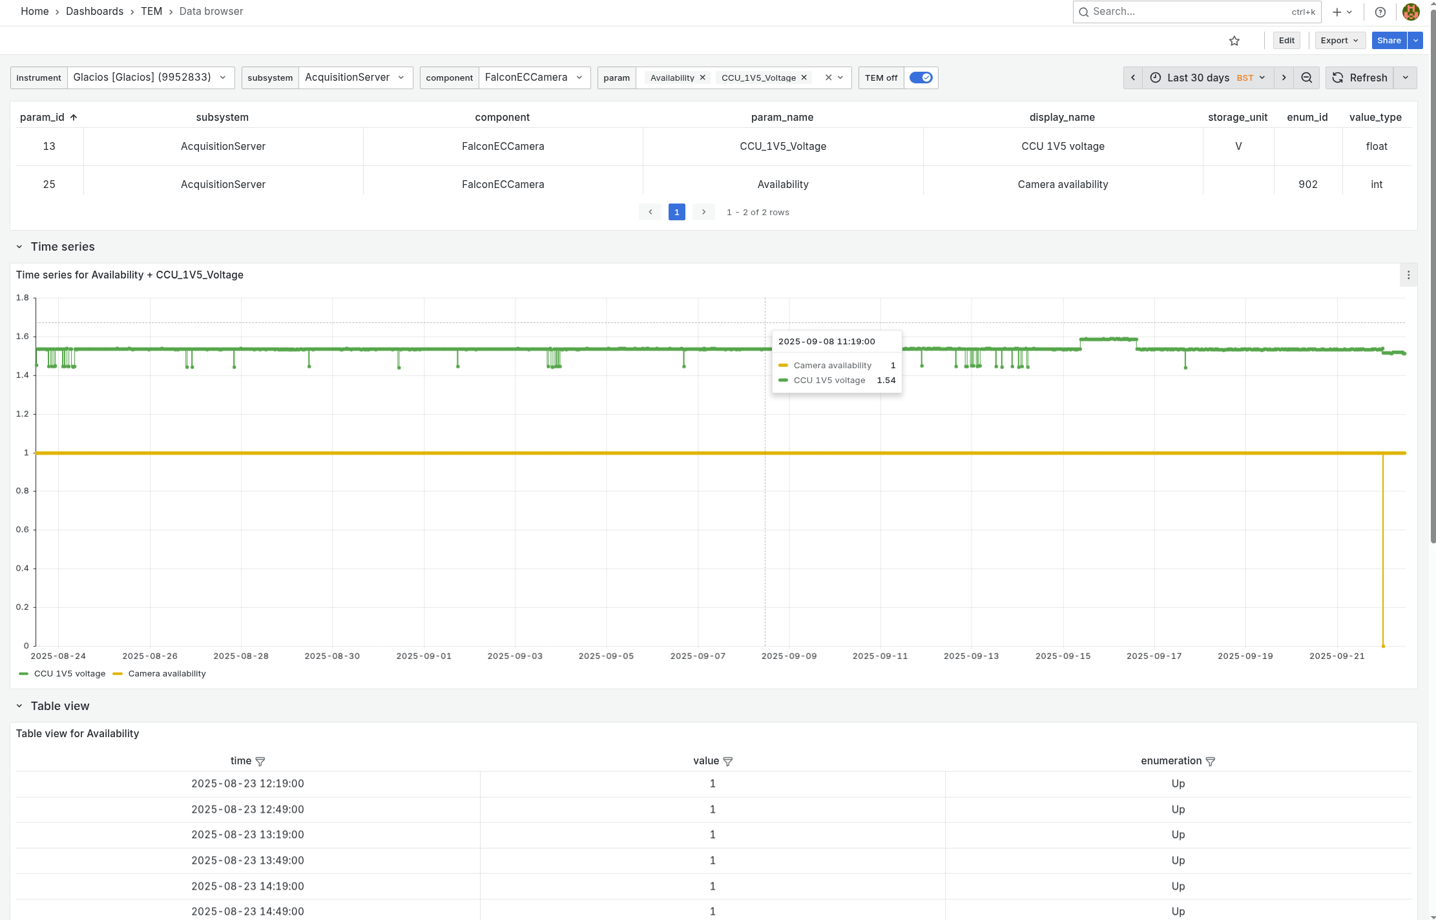Image resolution: width=1436 pixels, height=920 pixels.
Task: Filter the value column in table view
Action: 728,761
